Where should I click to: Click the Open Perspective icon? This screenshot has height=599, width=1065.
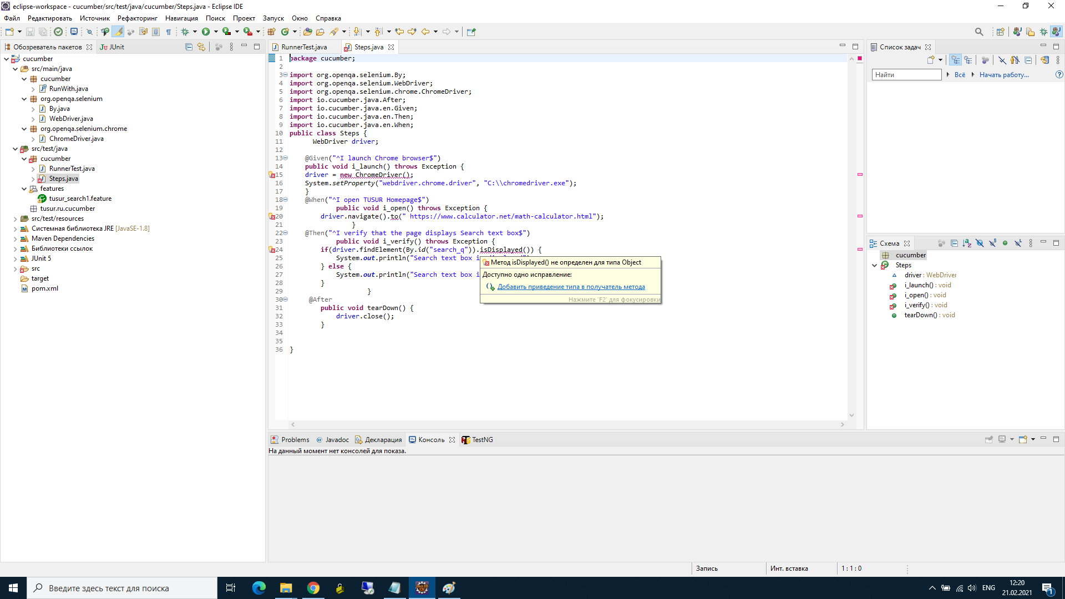click(x=1001, y=32)
